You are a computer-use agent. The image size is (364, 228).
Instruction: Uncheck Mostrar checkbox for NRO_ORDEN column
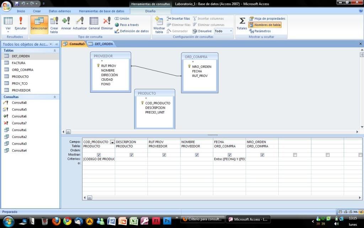[x=262, y=155]
